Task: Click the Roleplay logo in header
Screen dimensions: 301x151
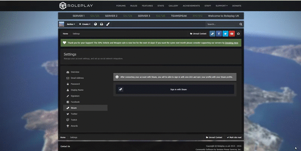Action: (76, 6)
